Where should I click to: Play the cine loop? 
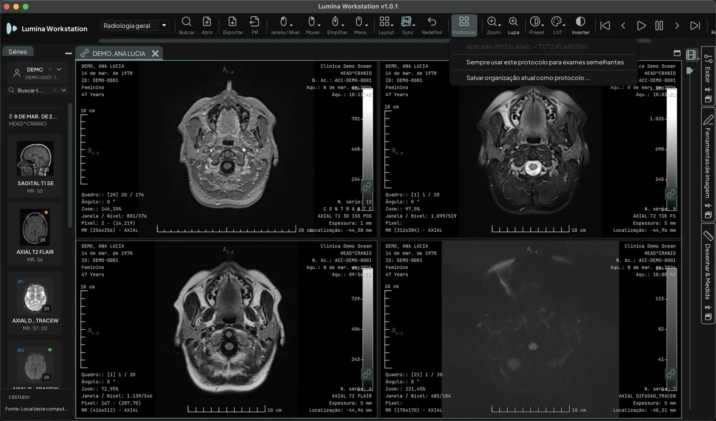641,26
